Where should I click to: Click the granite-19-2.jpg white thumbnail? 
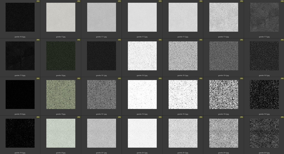pos(142,94)
